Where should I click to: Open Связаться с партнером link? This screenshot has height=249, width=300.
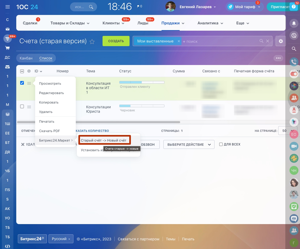click(x=138, y=239)
